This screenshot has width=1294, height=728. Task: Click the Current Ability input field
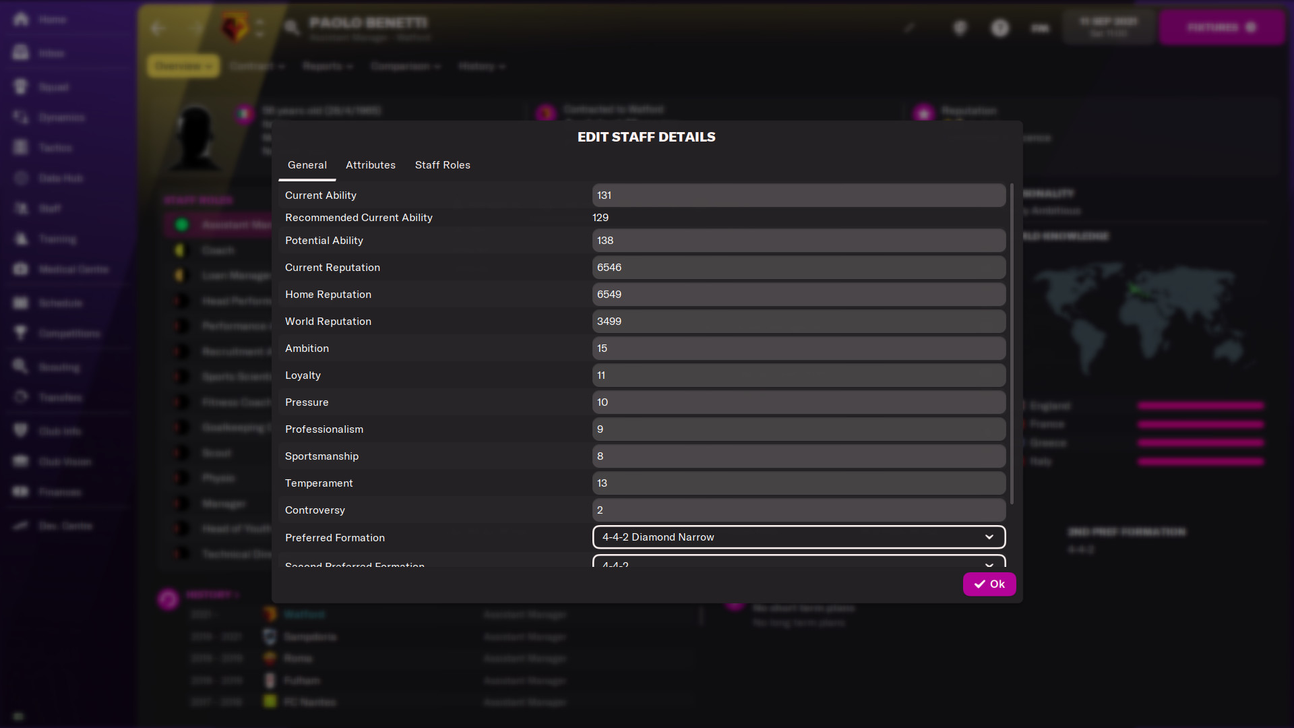click(798, 195)
